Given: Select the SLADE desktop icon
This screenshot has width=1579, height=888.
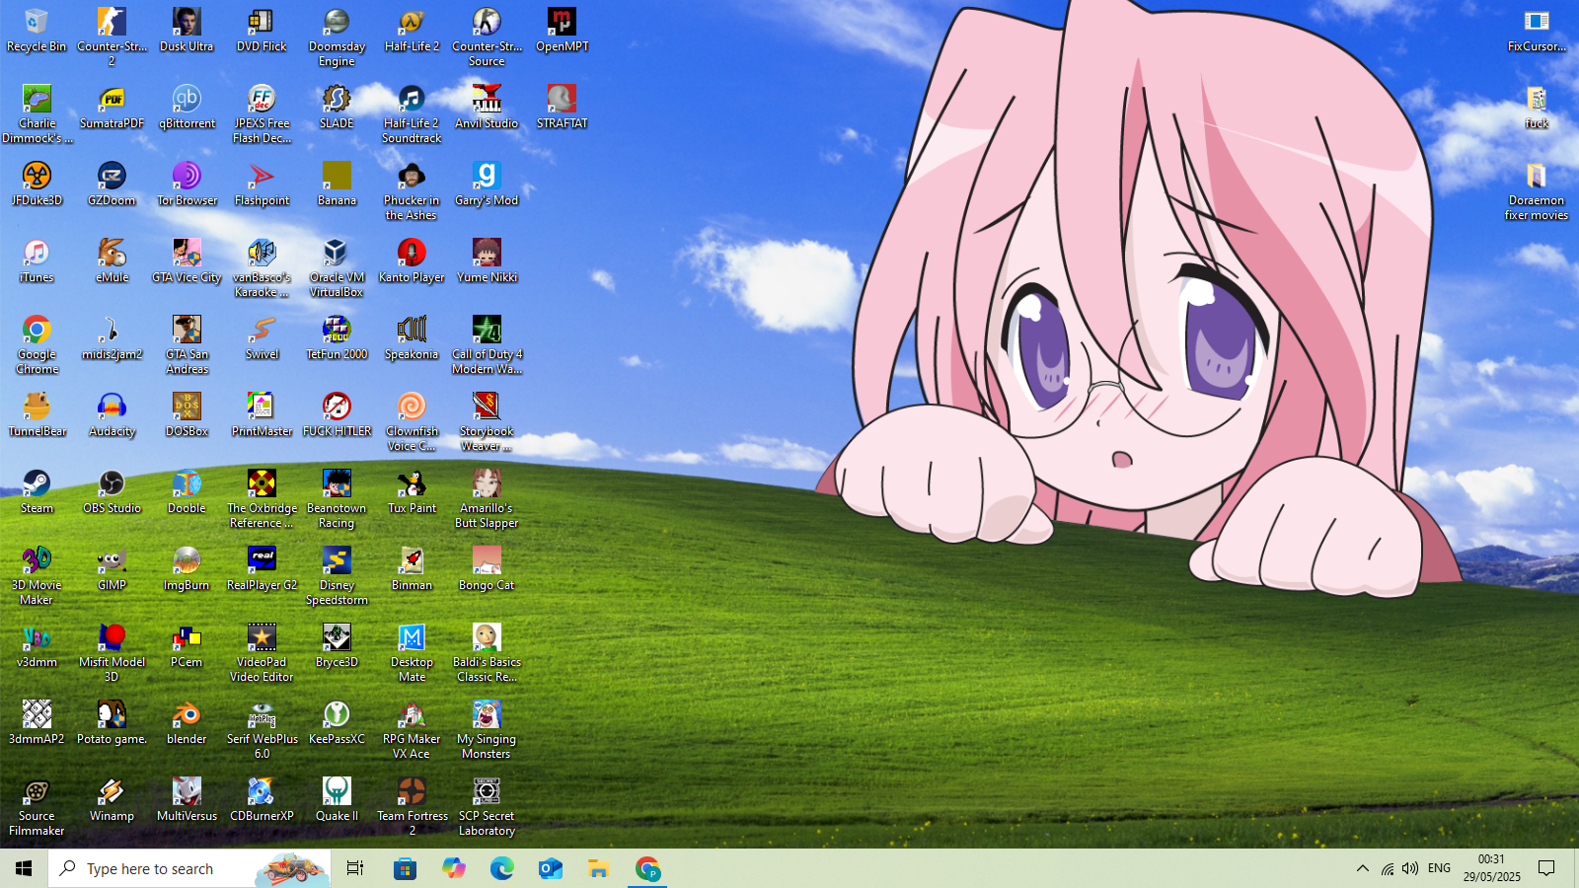Looking at the screenshot, I should tap(337, 108).
